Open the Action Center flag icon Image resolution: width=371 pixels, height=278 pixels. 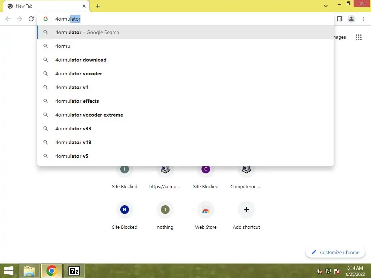pos(337,271)
